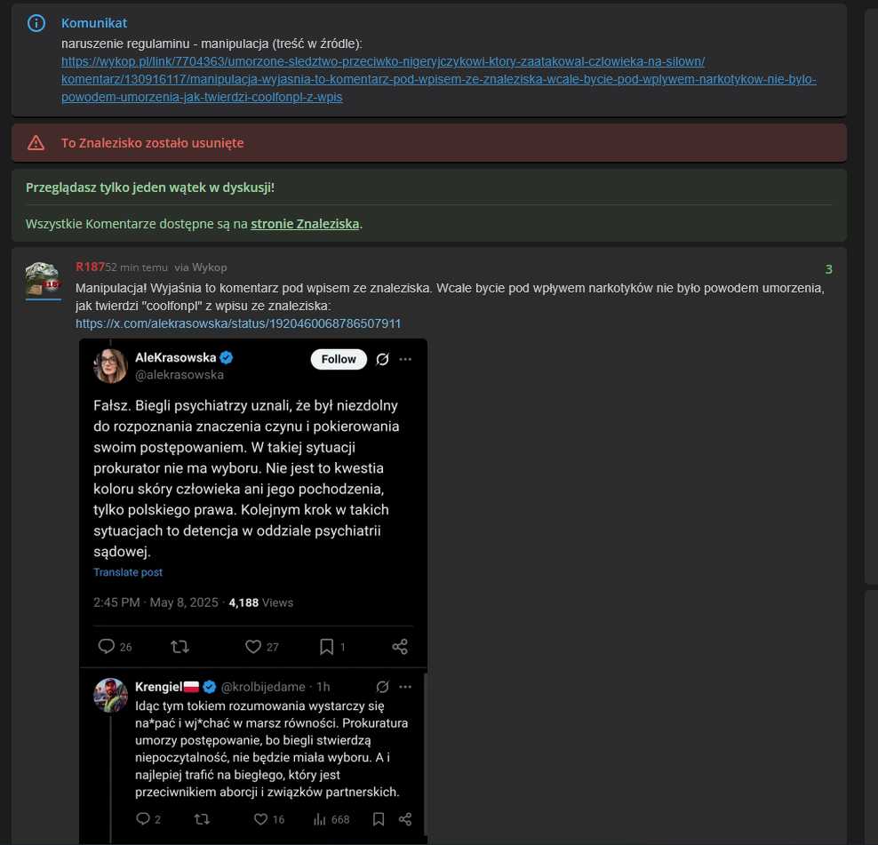Open the wykop.pl link in Komunikat
The image size is (878, 845).
coord(438,79)
